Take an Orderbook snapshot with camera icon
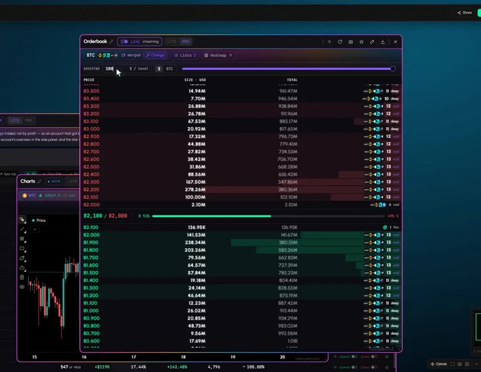 (x=351, y=42)
